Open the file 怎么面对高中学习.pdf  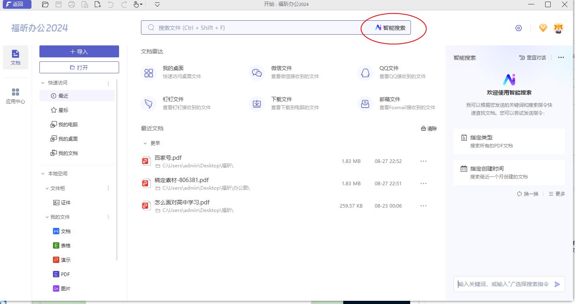tap(182, 202)
